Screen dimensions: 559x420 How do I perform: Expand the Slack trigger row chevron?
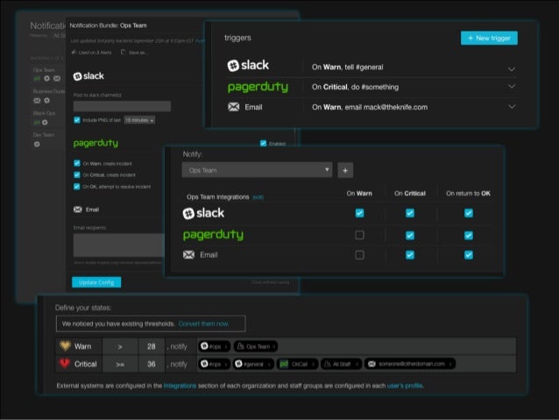click(512, 69)
